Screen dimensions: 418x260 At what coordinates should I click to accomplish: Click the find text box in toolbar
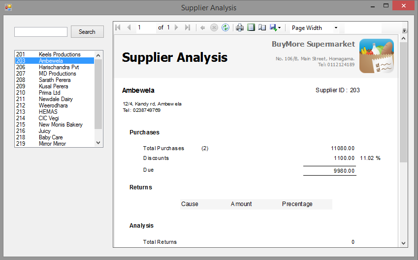pyautogui.click(x=363, y=28)
